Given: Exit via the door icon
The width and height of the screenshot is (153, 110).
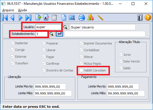Looking at the screenshot, I should point(140,18).
